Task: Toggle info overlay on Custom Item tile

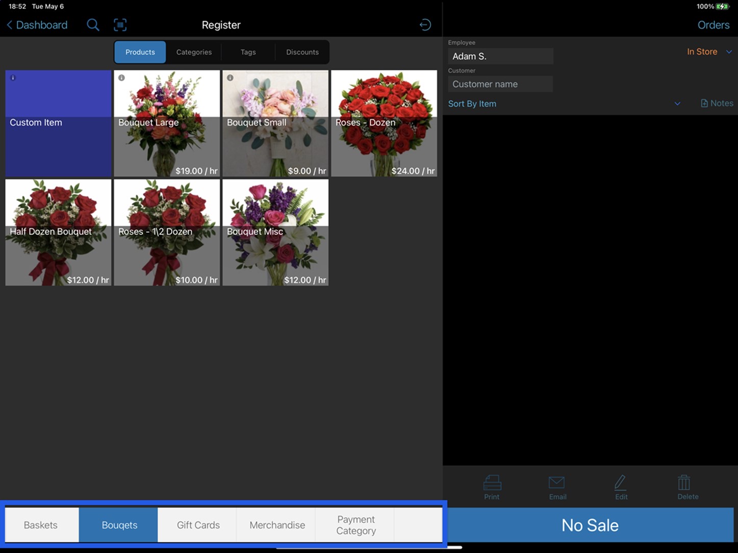Action: tap(13, 78)
